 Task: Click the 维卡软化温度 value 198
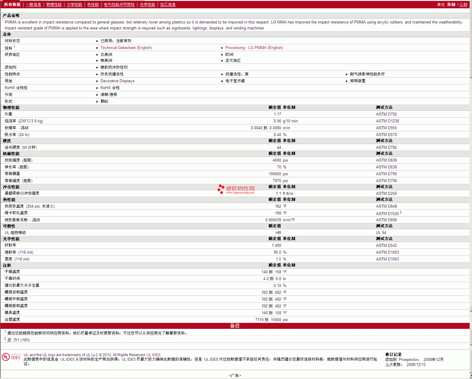click(278, 213)
